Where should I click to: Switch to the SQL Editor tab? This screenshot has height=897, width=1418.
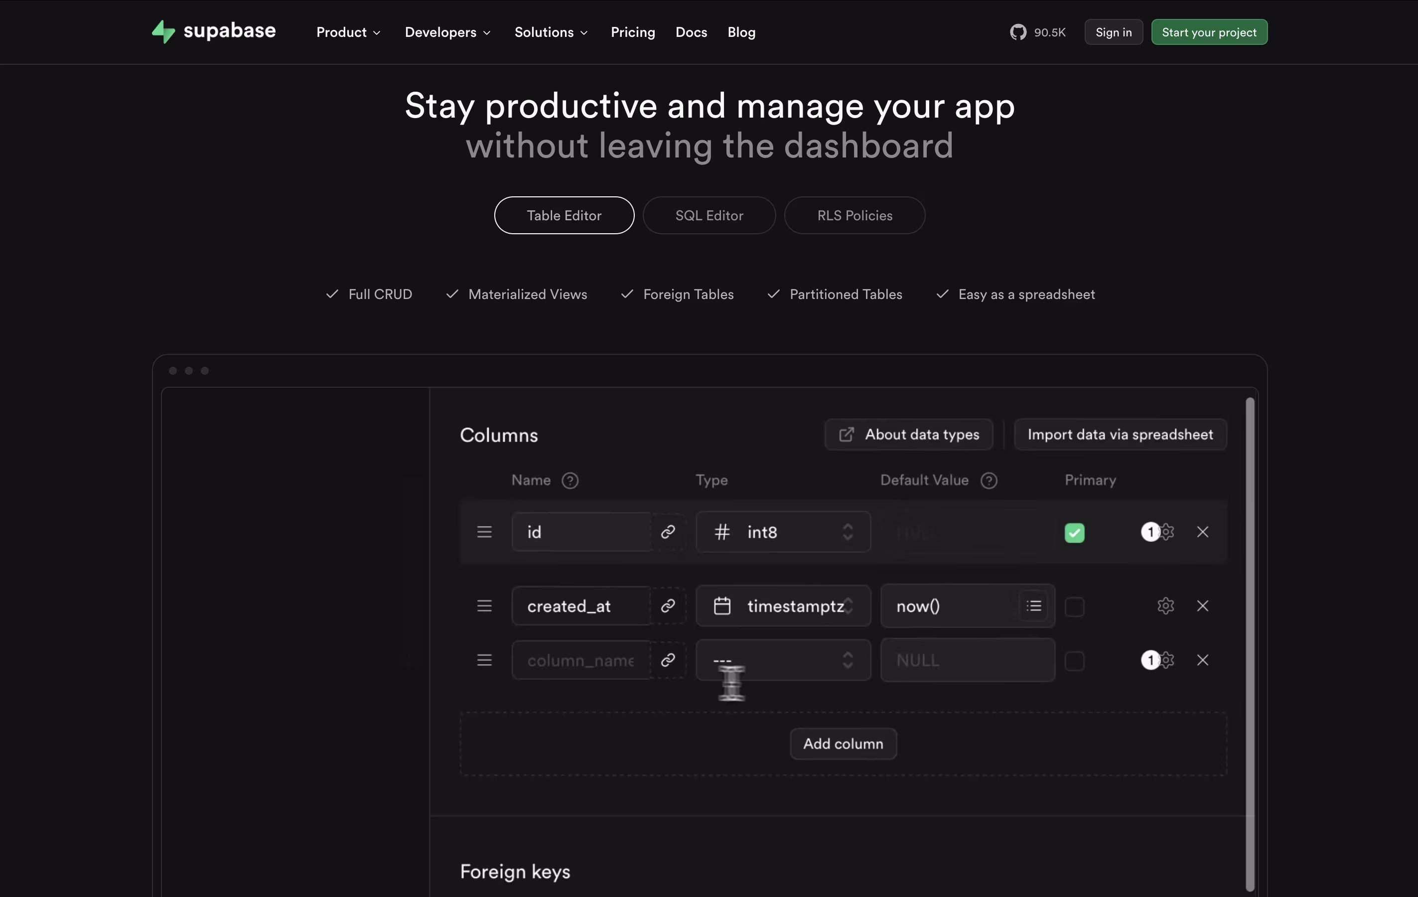tap(709, 216)
